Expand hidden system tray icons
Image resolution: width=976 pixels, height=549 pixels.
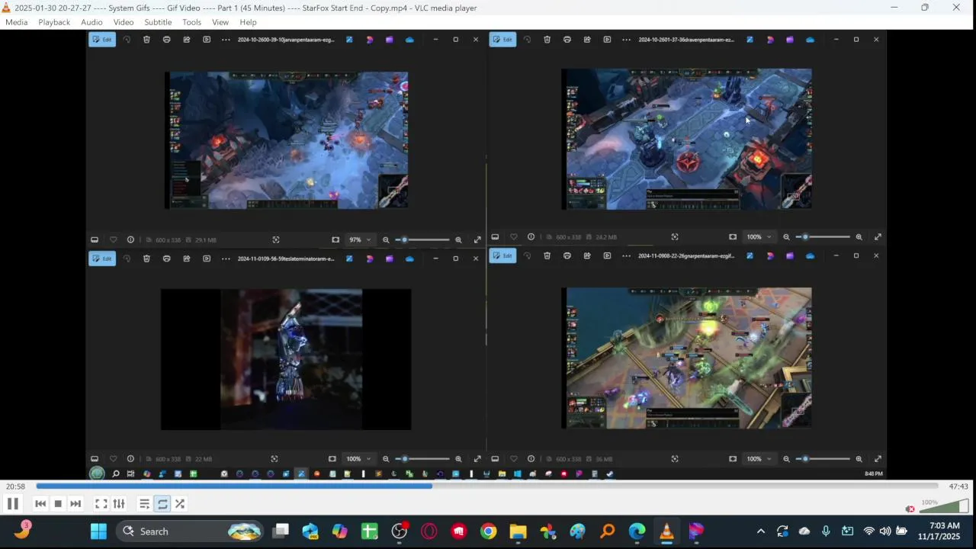click(x=760, y=531)
